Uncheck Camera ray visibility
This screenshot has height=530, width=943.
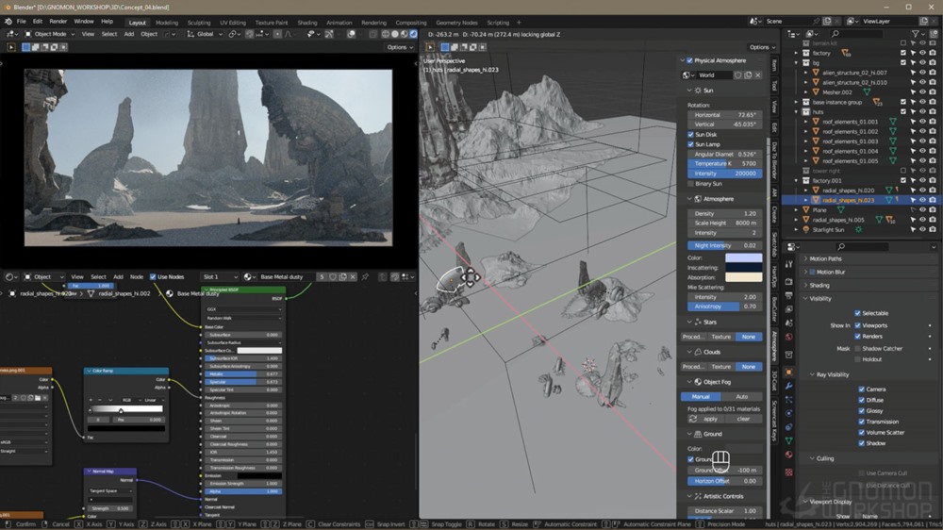pos(861,389)
